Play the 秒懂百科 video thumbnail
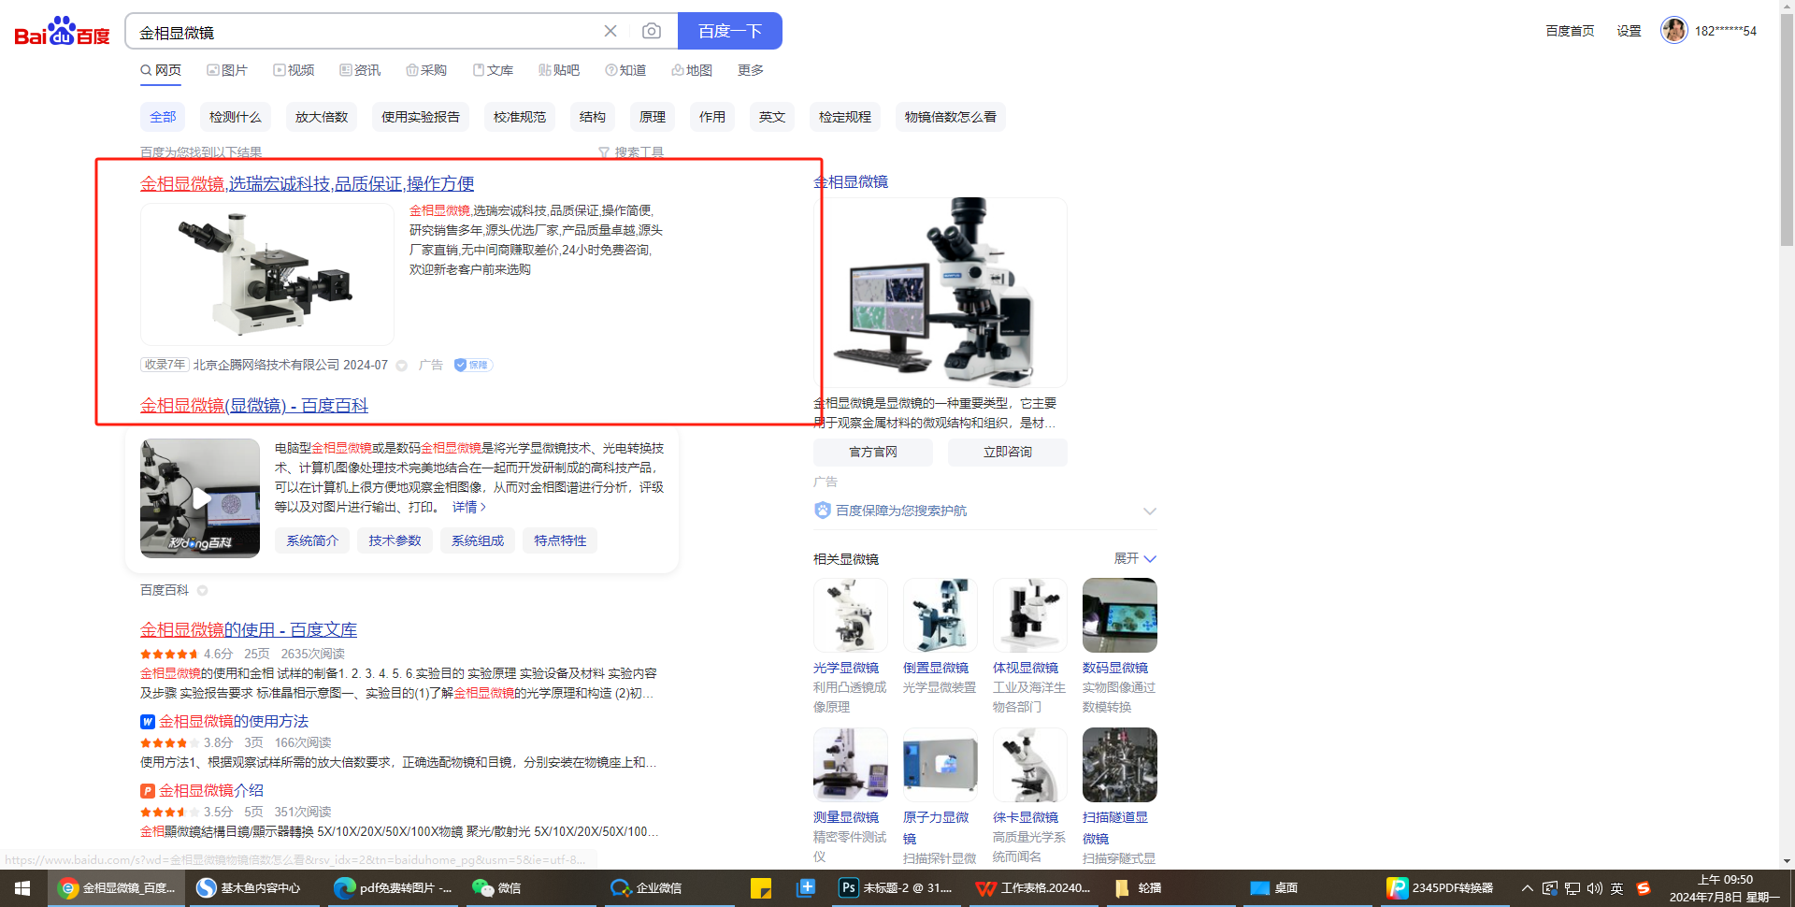The width and height of the screenshot is (1795, 907). coord(200,498)
